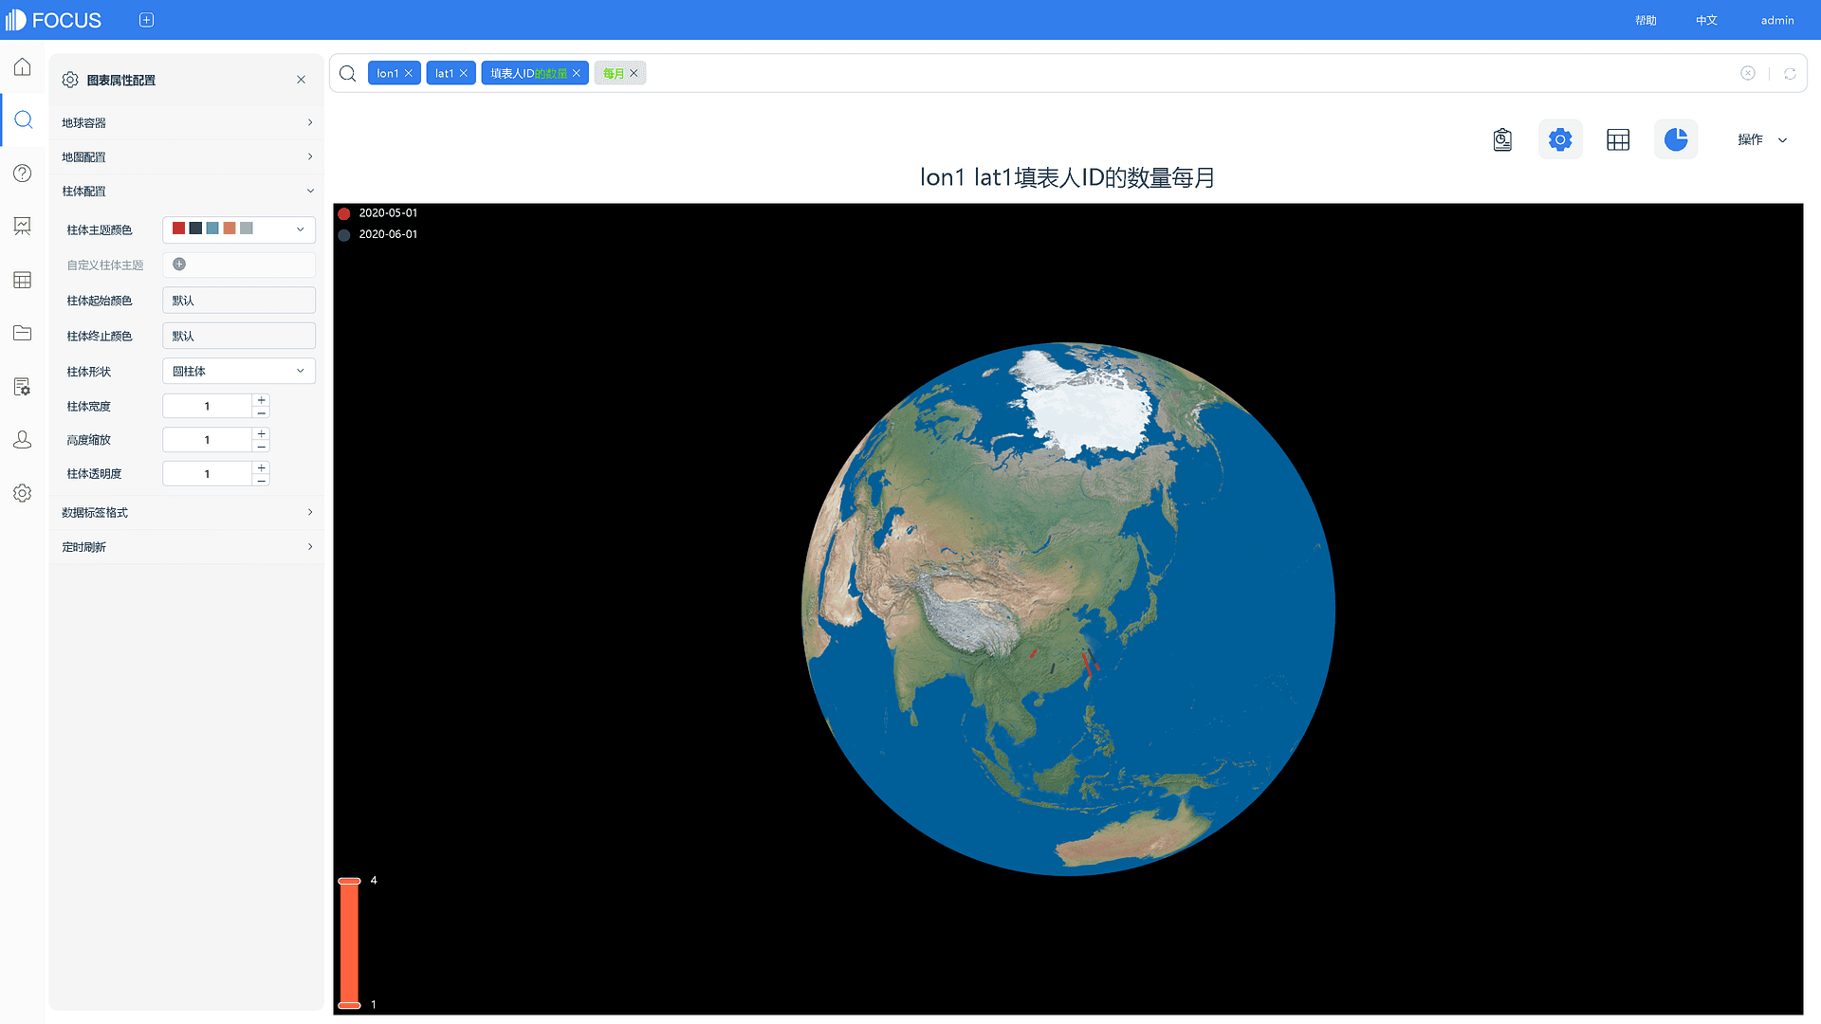Click the 柱体终止颜色 field
This screenshot has height=1024, width=1821.
click(x=239, y=336)
